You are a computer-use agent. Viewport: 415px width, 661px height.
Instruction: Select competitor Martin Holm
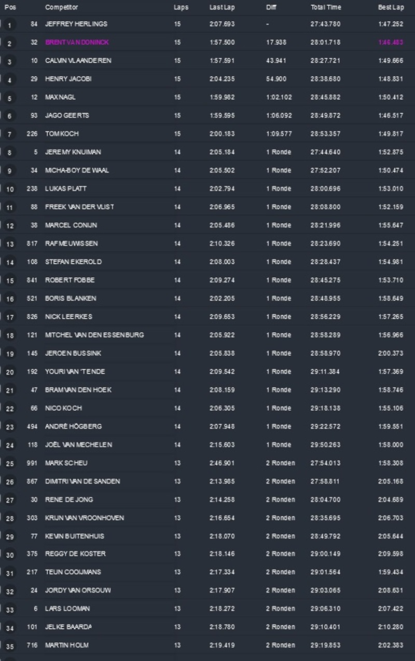66,645
